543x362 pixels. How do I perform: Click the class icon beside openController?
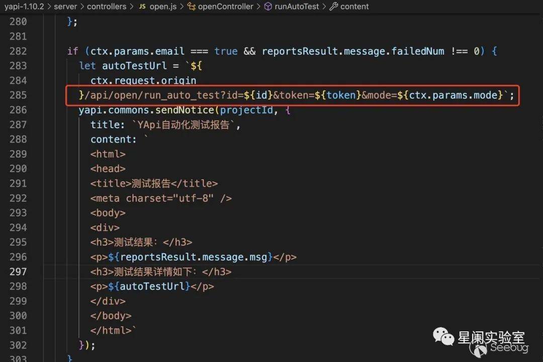click(x=192, y=6)
